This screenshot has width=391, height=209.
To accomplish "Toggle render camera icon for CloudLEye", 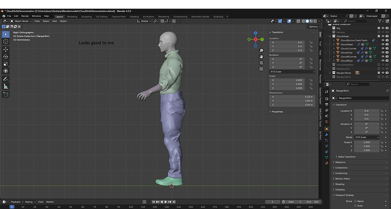I will (387, 53).
